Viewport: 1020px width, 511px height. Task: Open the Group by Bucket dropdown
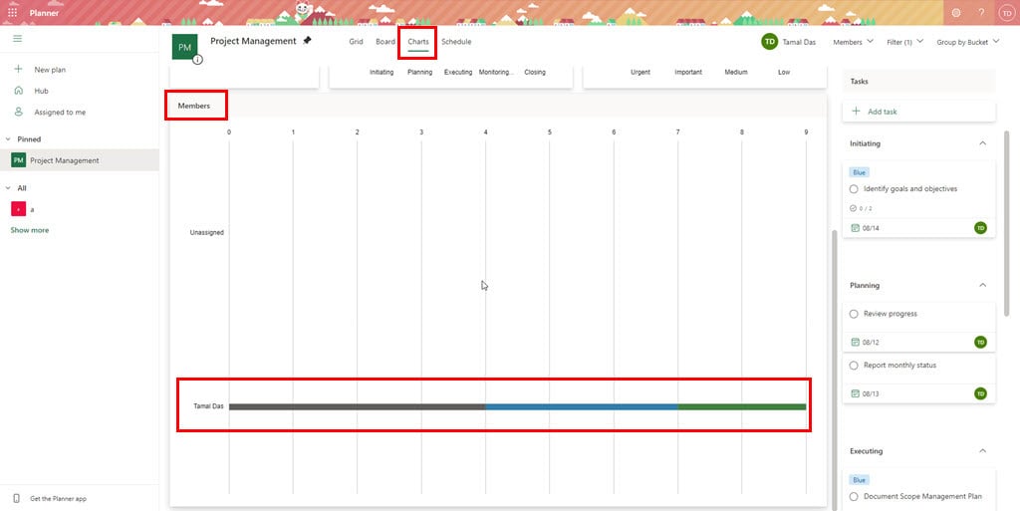[967, 42]
